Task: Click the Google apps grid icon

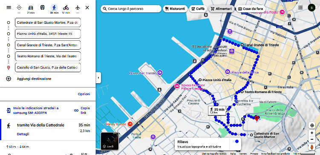Action: (x=300, y=8)
